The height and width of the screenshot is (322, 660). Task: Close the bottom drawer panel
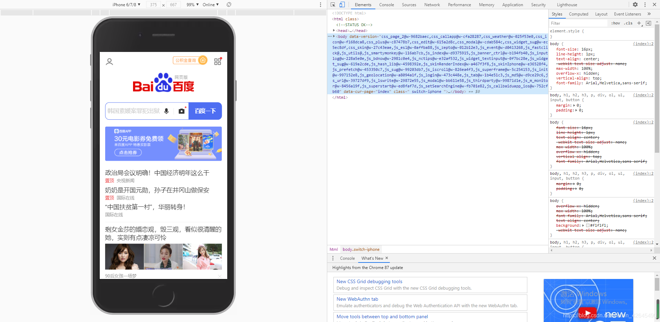[654, 258]
